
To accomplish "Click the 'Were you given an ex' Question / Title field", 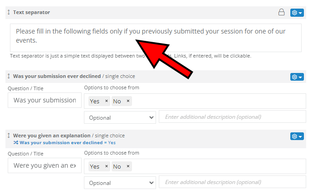I will point(44,165).
